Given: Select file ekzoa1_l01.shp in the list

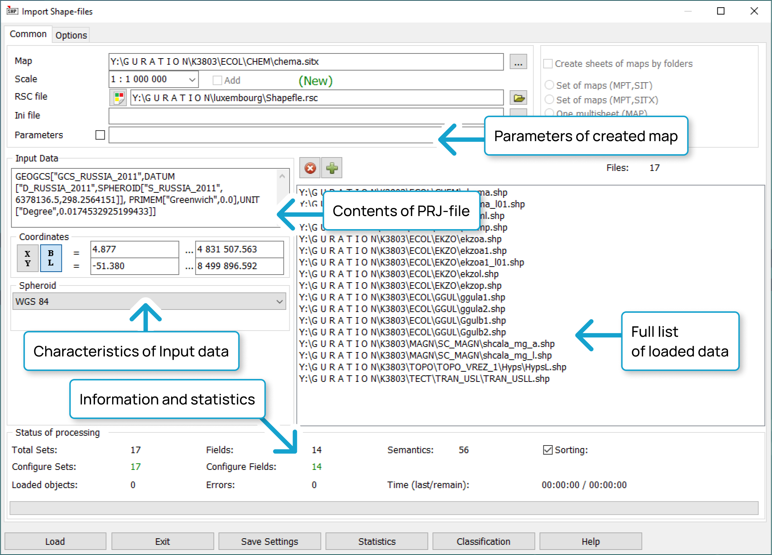Looking at the screenshot, I should point(411,263).
